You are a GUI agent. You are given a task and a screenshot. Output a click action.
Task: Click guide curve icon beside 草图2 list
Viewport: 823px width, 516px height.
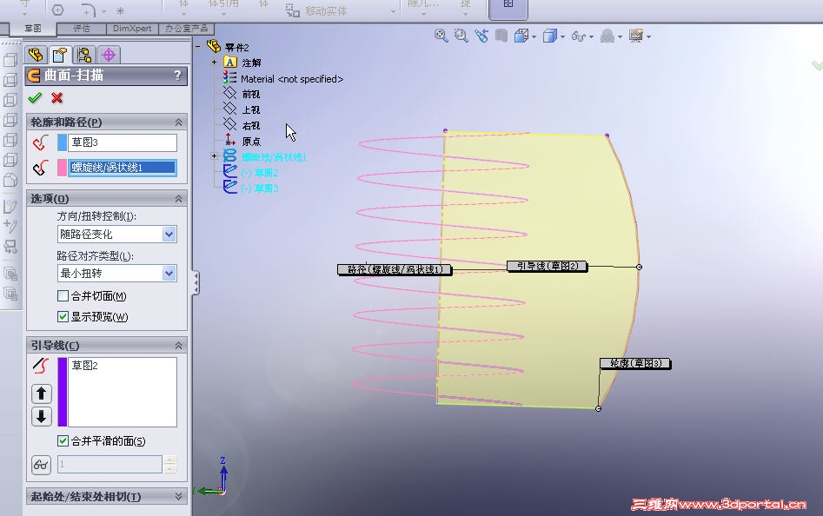tap(41, 366)
